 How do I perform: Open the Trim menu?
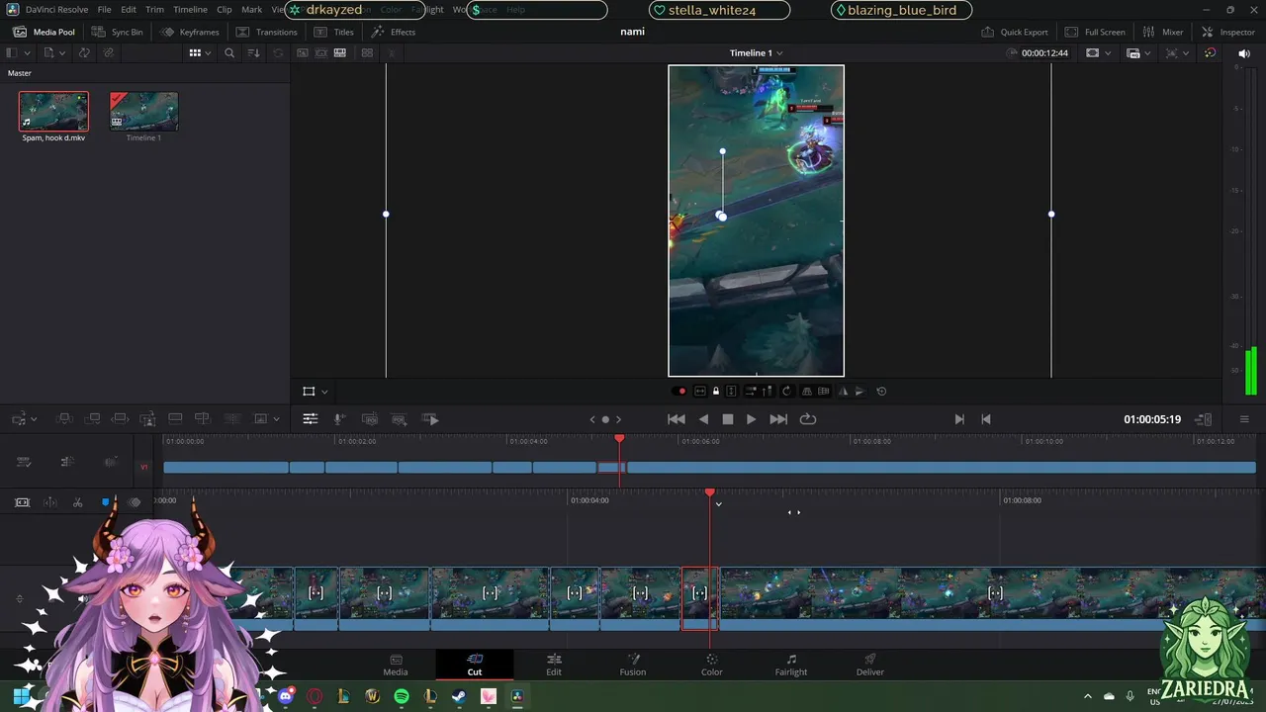point(154,10)
